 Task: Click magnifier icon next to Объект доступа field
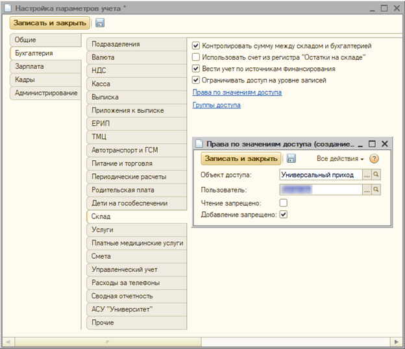pos(376,174)
